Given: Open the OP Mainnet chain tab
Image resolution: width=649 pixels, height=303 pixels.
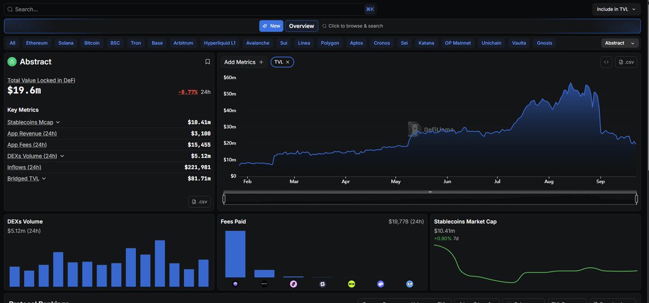Looking at the screenshot, I should click(458, 43).
